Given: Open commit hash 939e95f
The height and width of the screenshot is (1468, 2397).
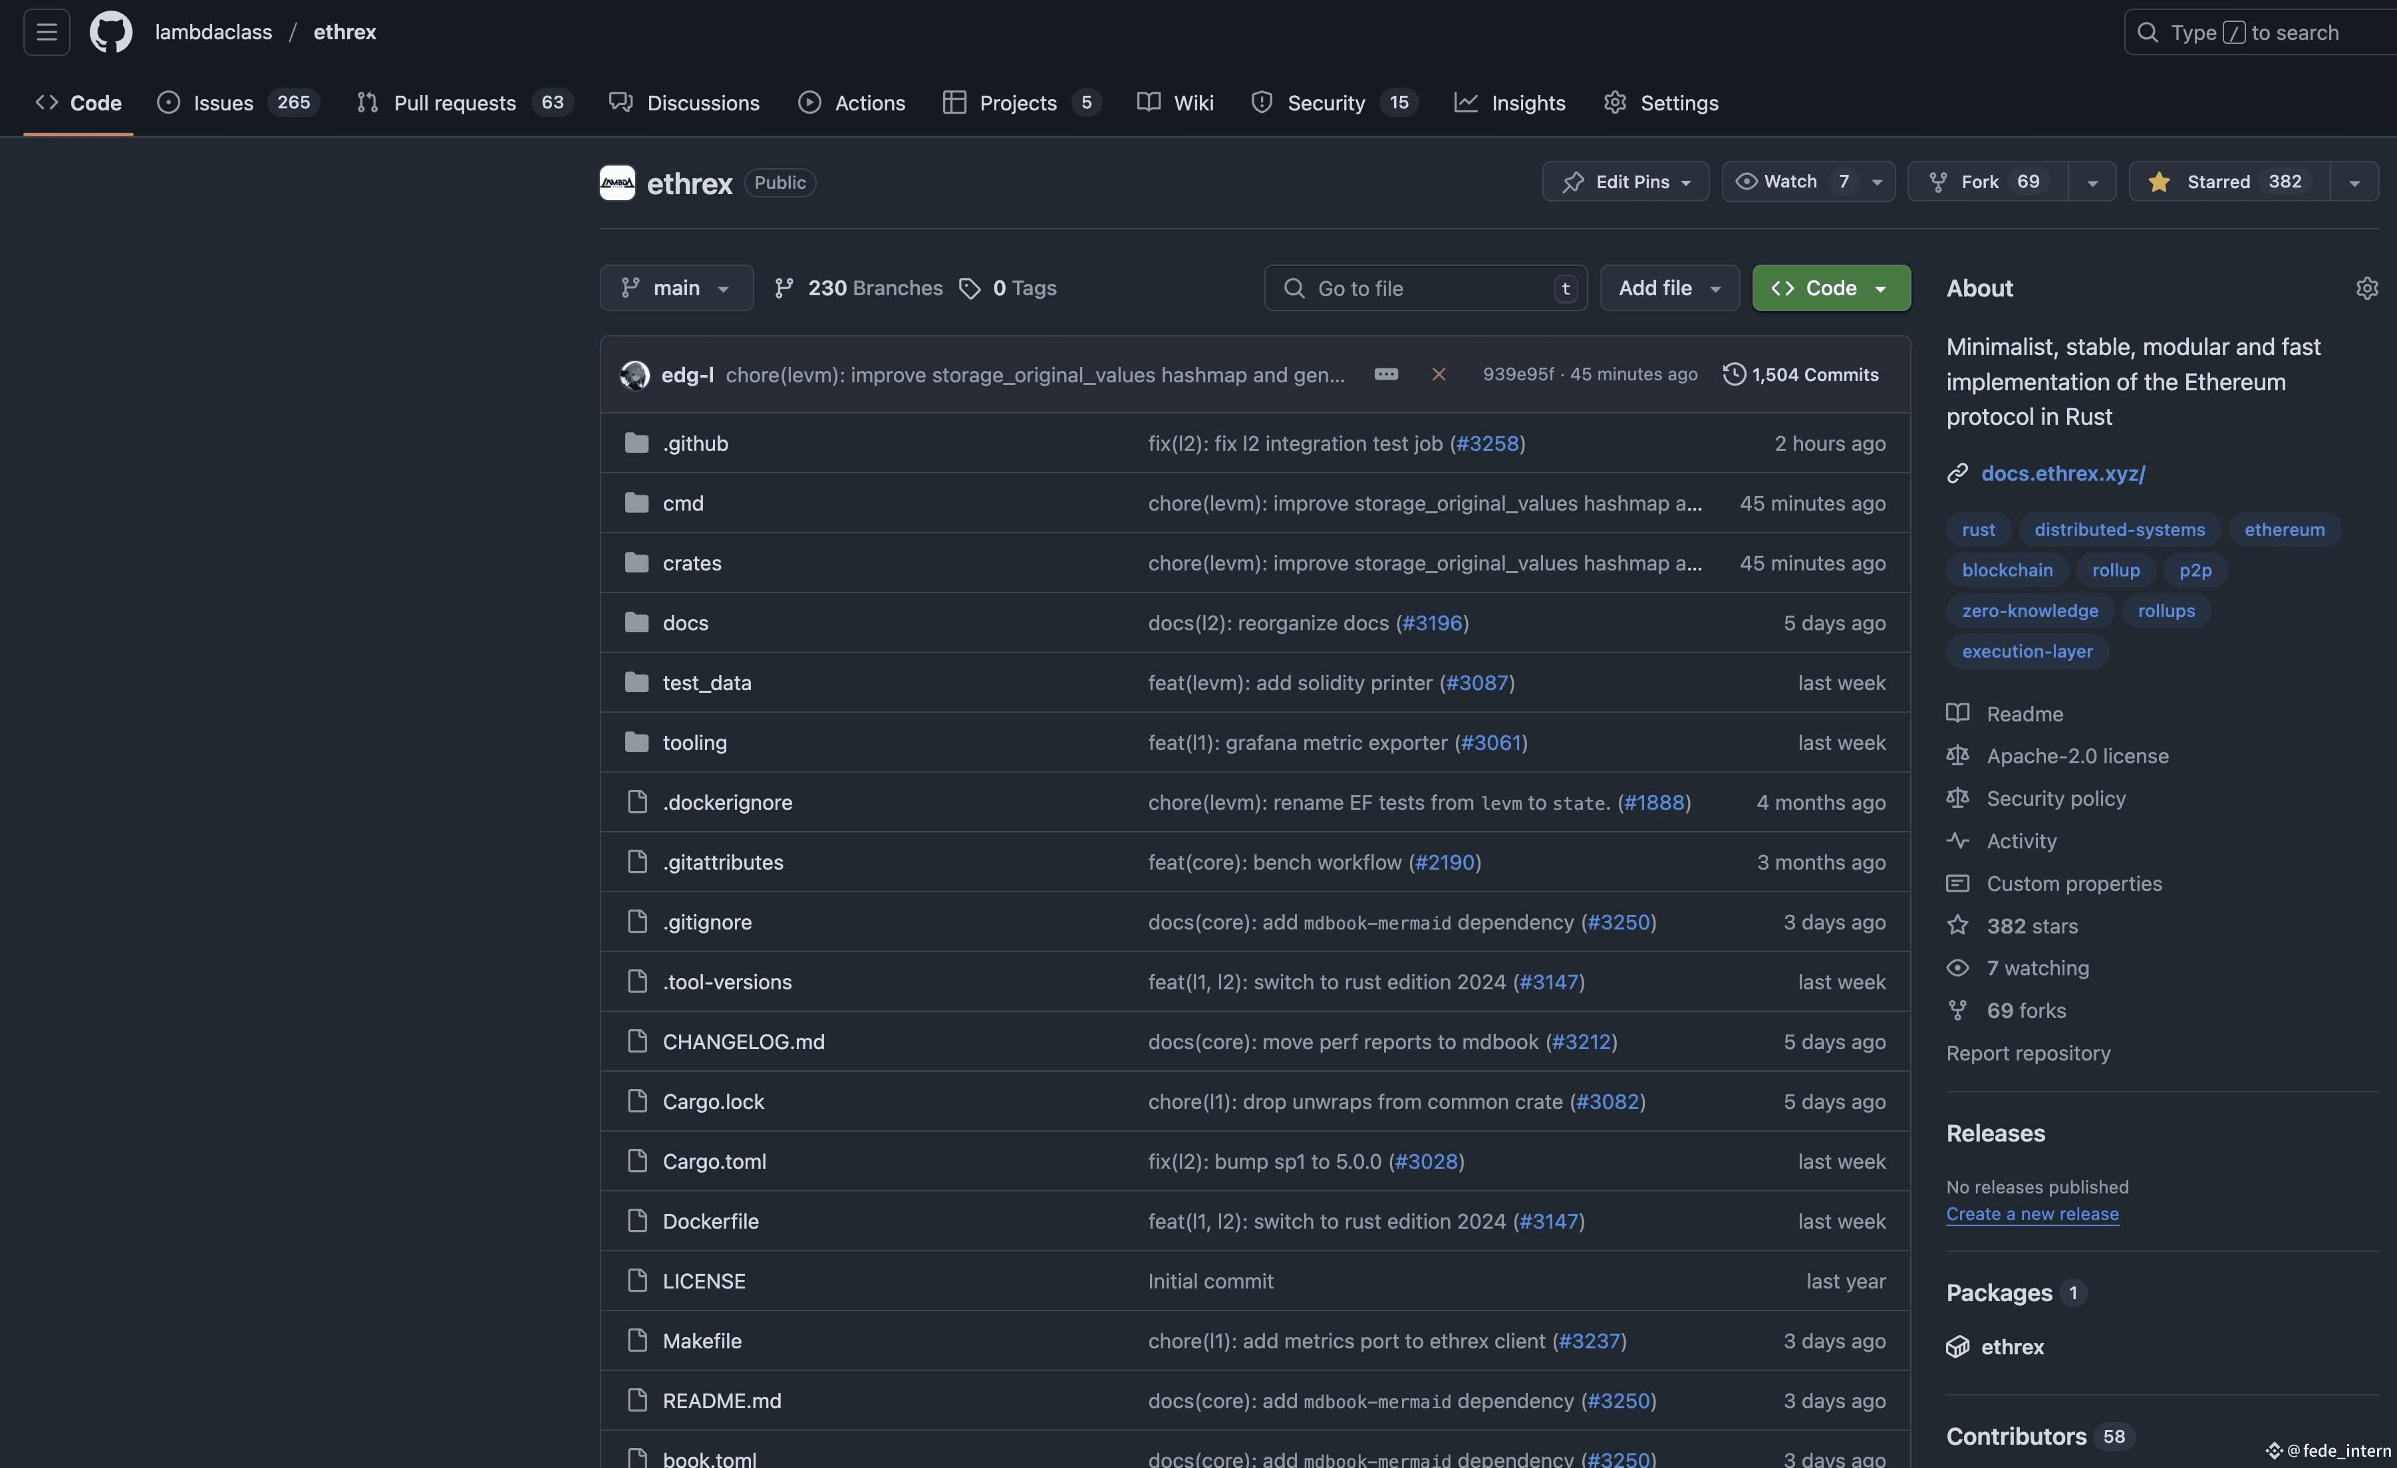Looking at the screenshot, I should (x=1518, y=374).
